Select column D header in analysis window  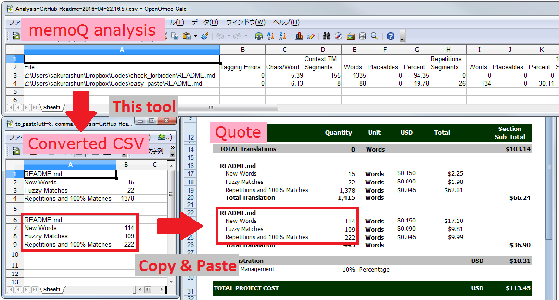tap(323, 50)
